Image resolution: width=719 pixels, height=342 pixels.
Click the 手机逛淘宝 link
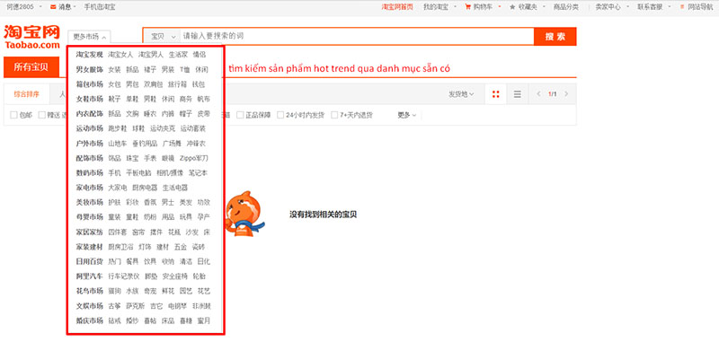coord(100,7)
